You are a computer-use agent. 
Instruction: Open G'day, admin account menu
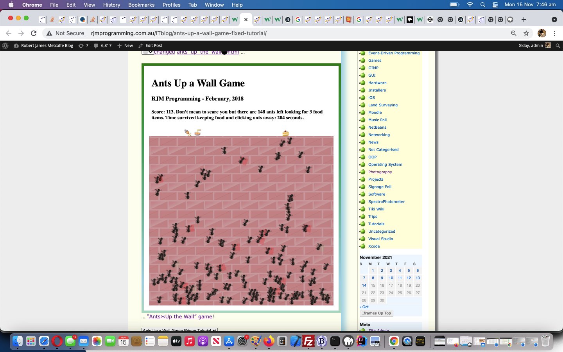(x=534, y=45)
